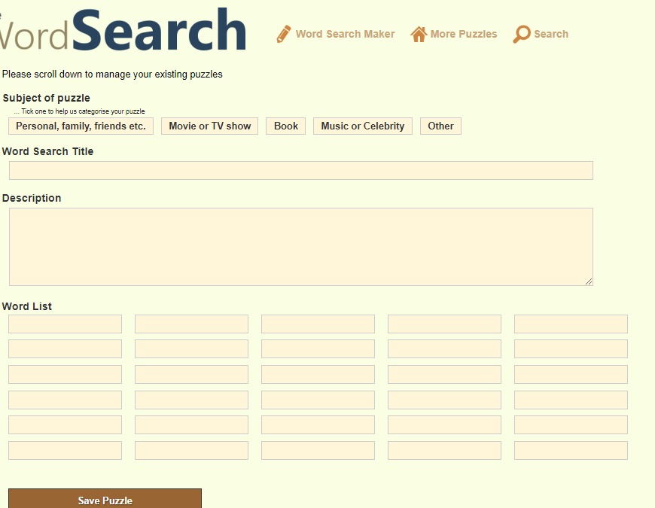The height and width of the screenshot is (508, 655).
Task: Click the magnifying glass Search icon
Action: coord(521,35)
